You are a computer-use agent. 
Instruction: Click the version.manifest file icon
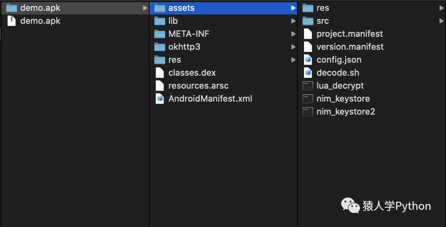308,47
